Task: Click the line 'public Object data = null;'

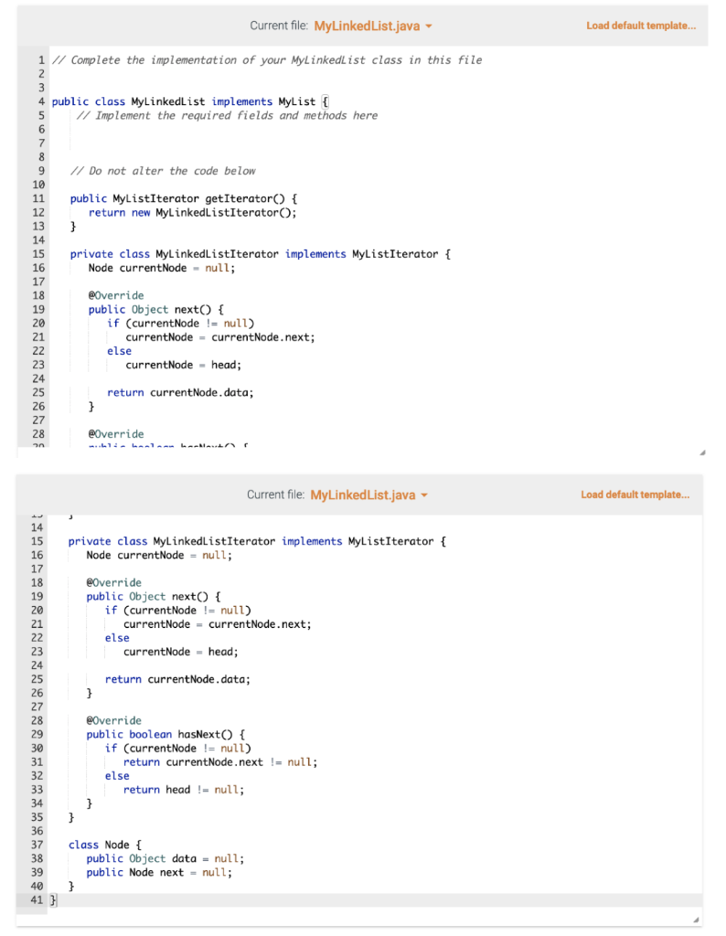Action: [x=165, y=858]
